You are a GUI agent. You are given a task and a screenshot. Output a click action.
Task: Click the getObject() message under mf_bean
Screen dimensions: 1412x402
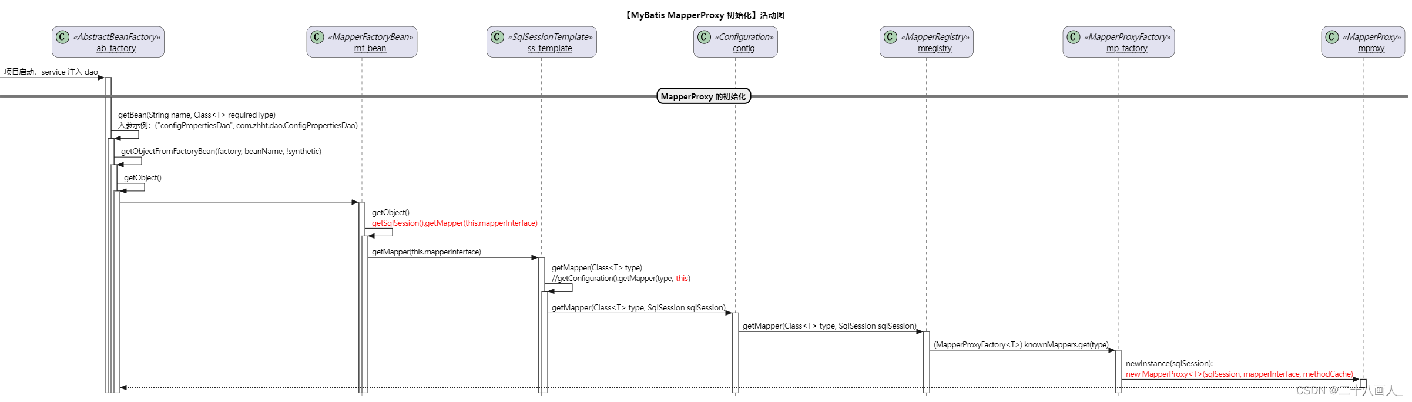coord(391,212)
